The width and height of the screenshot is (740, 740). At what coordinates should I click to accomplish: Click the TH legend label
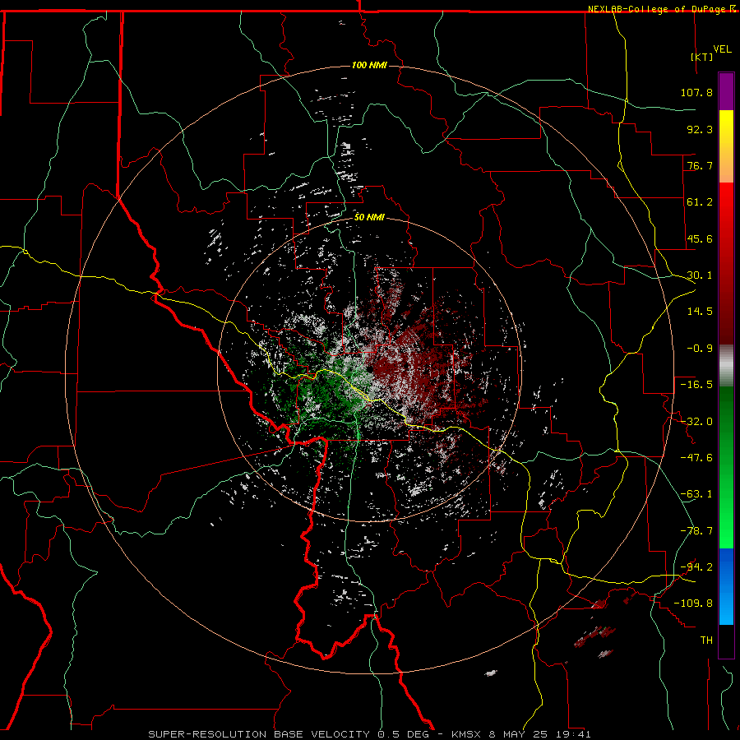pos(706,641)
